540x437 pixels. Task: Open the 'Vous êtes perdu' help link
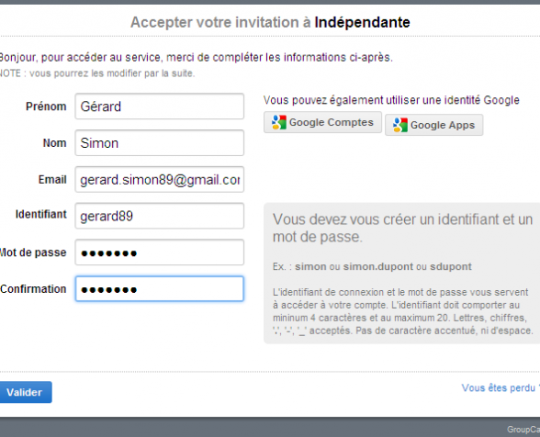tap(501, 387)
